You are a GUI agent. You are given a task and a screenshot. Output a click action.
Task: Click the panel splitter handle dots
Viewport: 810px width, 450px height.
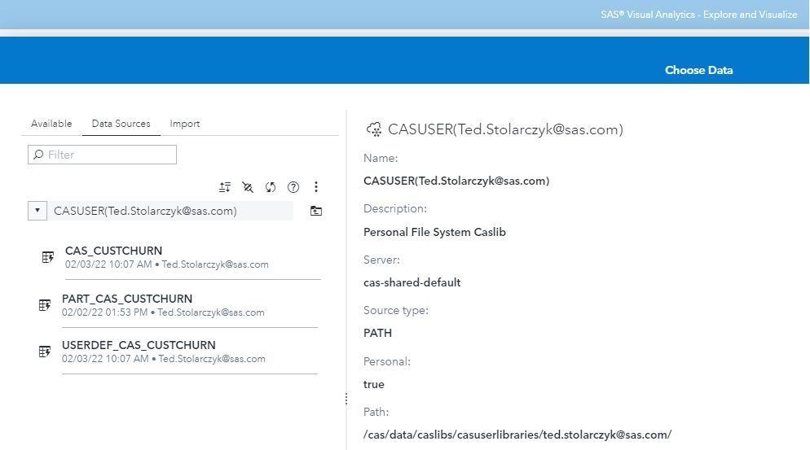click(x=346, y=399)
